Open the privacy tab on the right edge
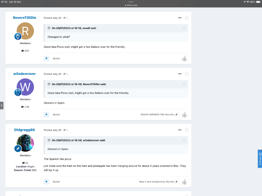 coord(260,158)
